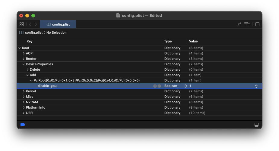This screenshot has width=279, height=151.
Task: Open the value stepper for disable-gpu
Action: 256,86
